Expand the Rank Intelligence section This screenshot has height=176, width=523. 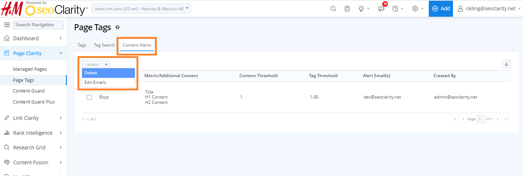[x=33, y=133]
